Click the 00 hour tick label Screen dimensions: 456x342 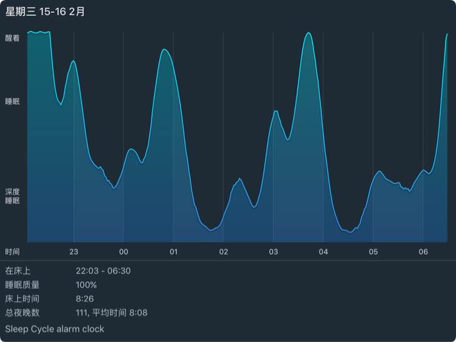(123, 251)
